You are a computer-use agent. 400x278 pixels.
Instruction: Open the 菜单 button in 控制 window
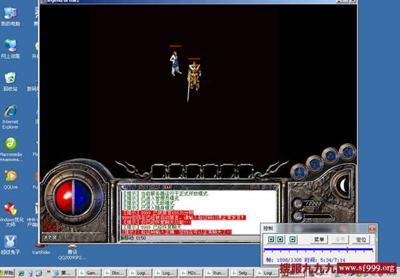click(319, 240)
